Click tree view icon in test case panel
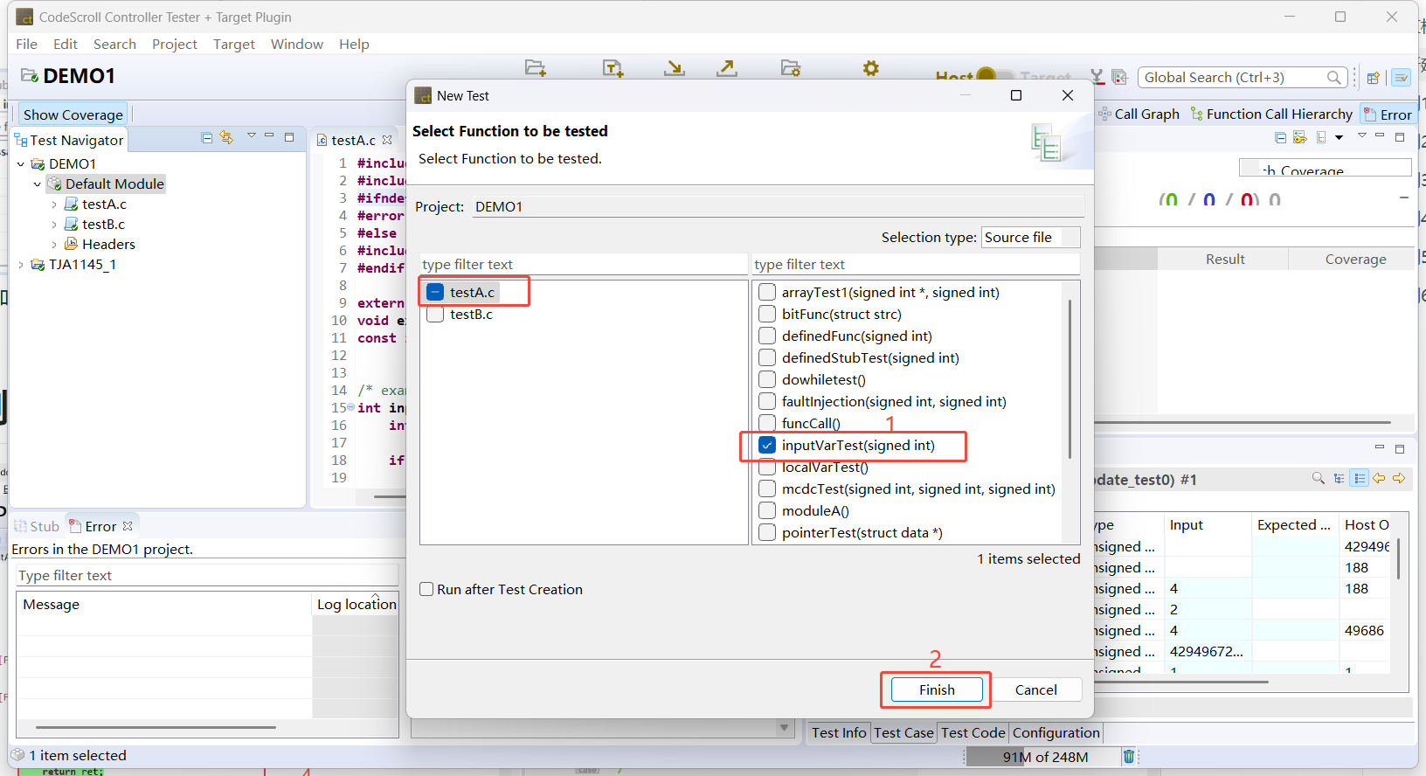Image resolution: width=1426 pixels, height=776 pixels. [x=1339, y=478]
